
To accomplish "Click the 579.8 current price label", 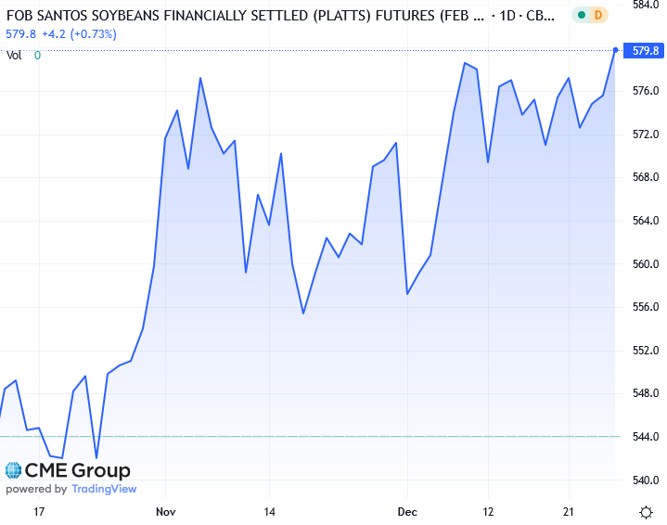I will coord(645,51).
